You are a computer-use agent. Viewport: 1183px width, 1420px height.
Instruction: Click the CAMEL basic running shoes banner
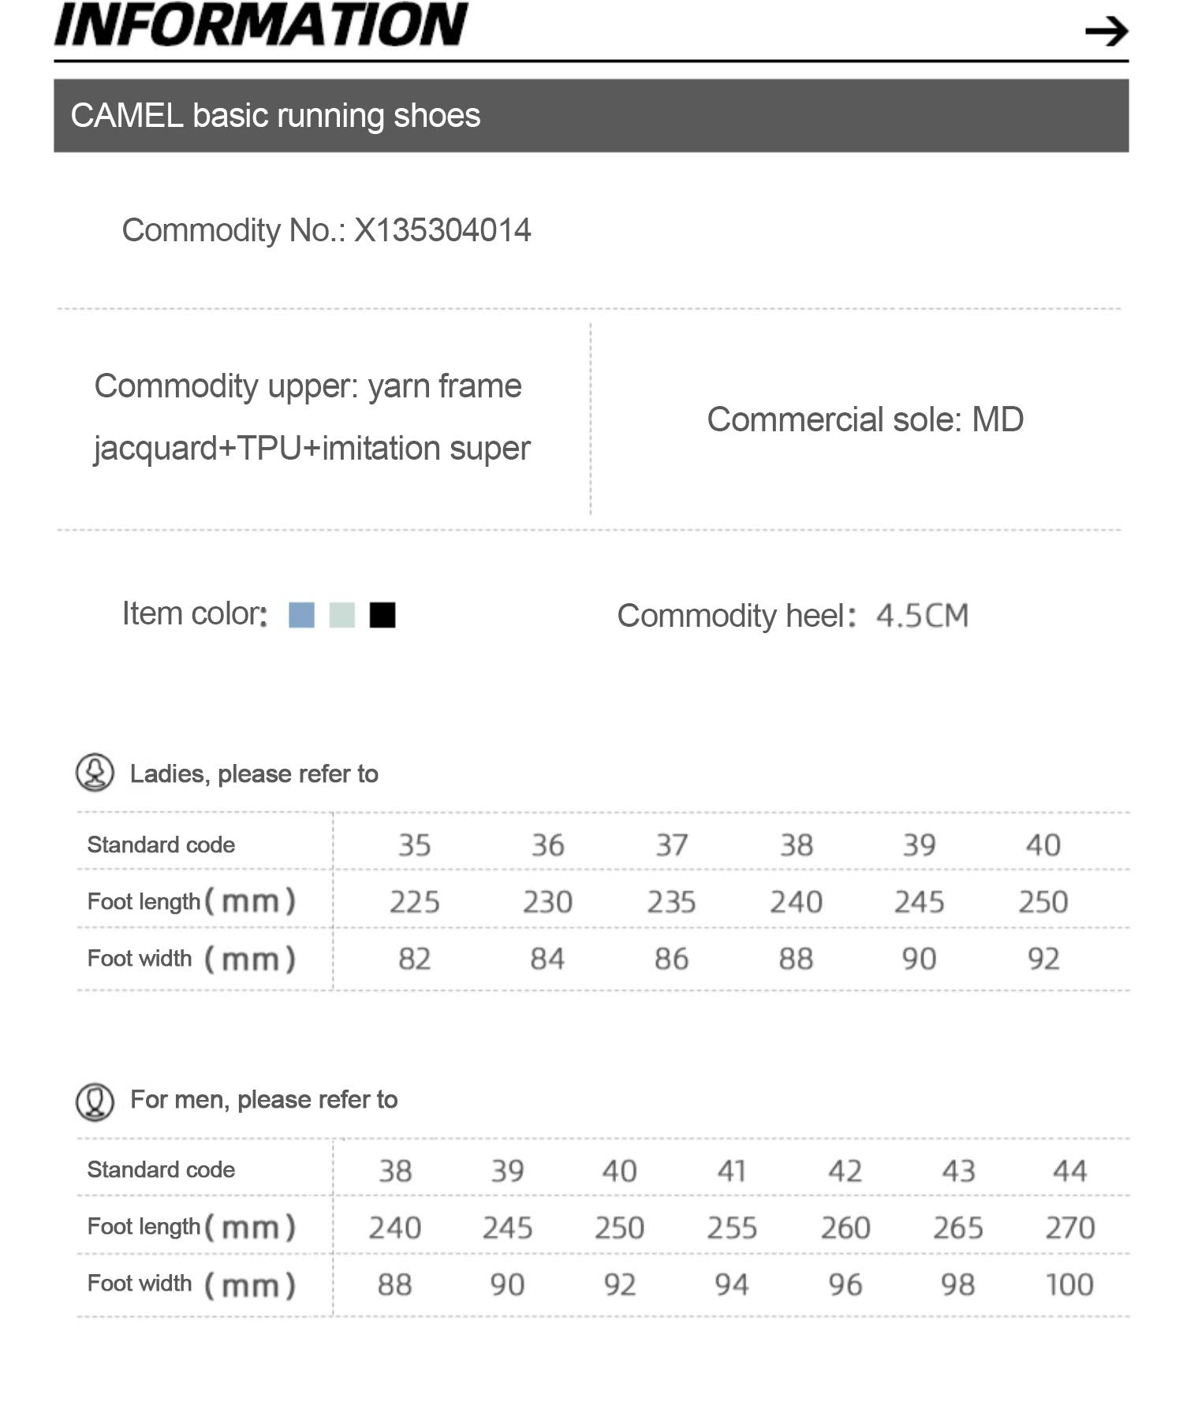591,115
